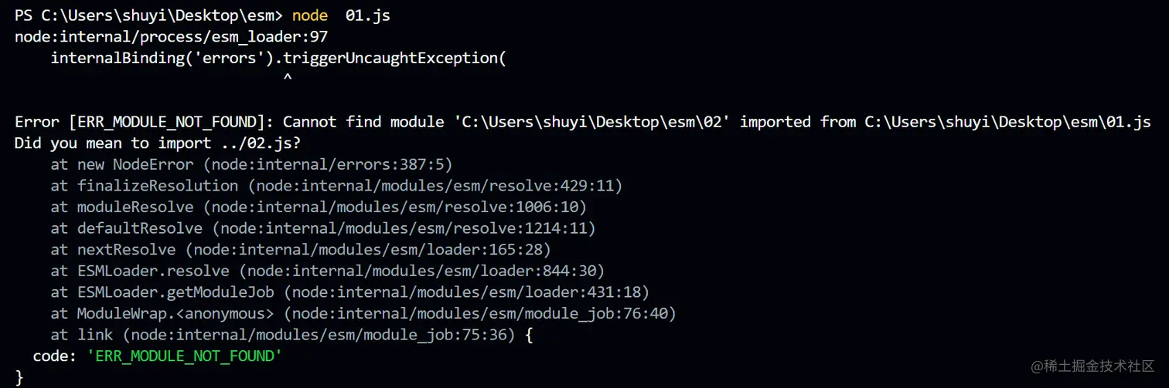Click the 'node 01.js' command text
1169x388 pixels.
(x=341, y=15)
